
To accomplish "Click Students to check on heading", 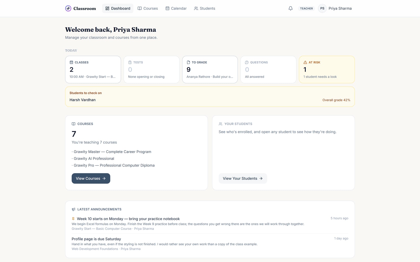I will (86, 93).
